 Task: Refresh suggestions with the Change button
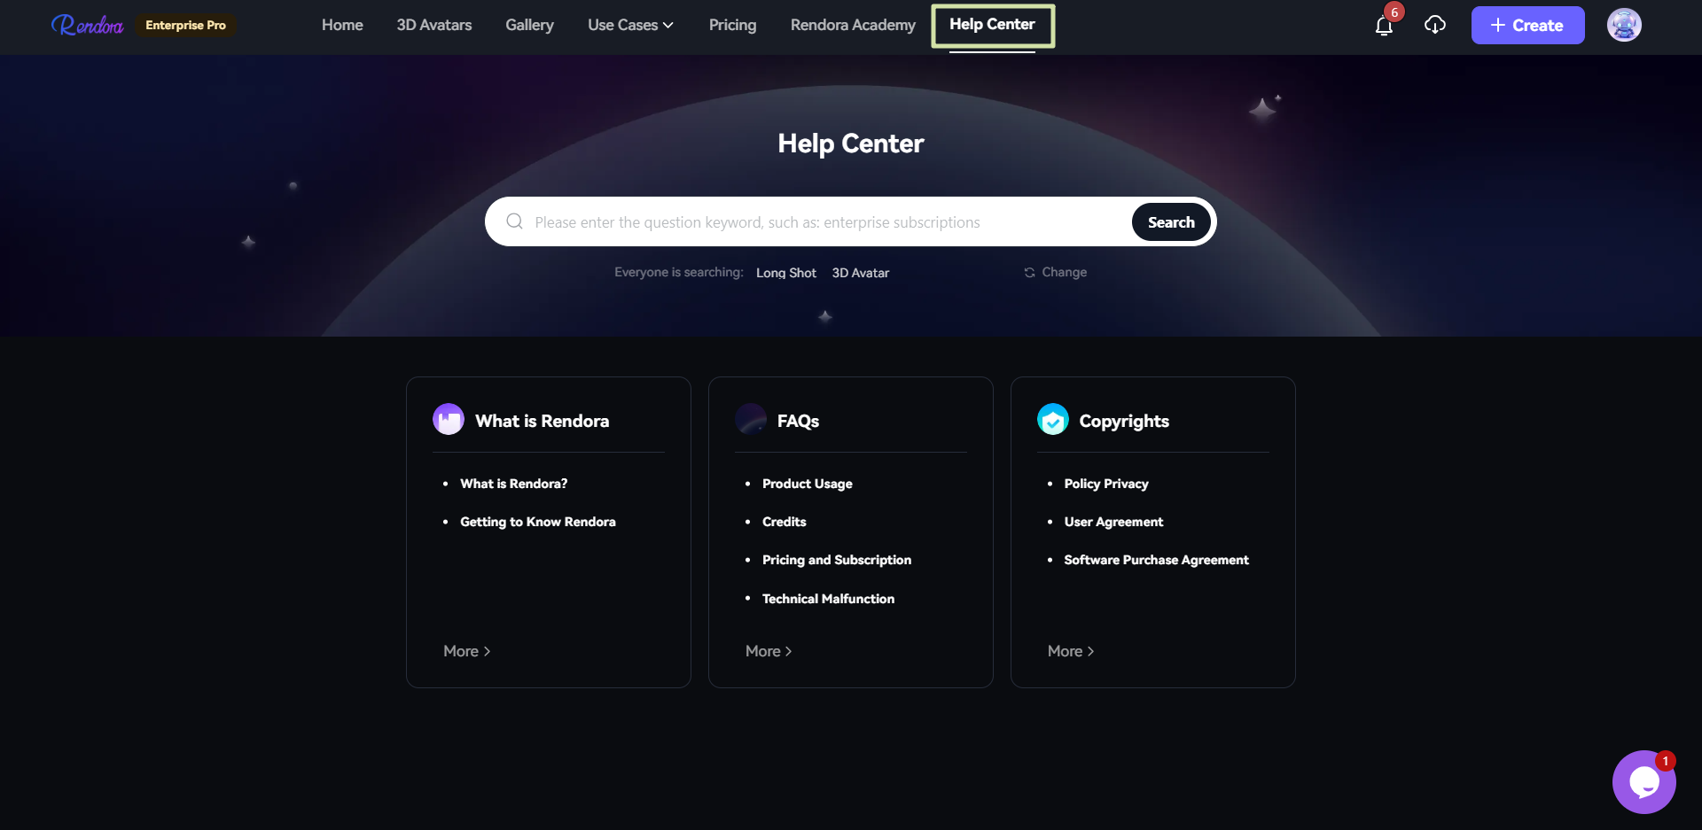click(1055, 272)
